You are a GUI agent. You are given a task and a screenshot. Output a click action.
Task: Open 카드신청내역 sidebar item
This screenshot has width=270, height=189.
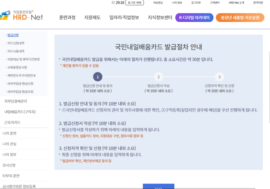[15, 43]
